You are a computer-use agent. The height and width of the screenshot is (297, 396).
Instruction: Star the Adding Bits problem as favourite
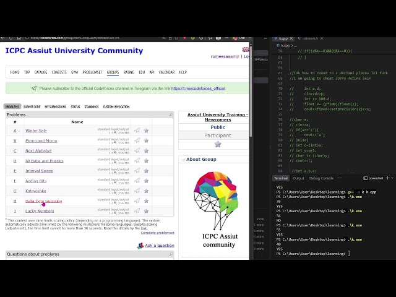pos(146,181)
